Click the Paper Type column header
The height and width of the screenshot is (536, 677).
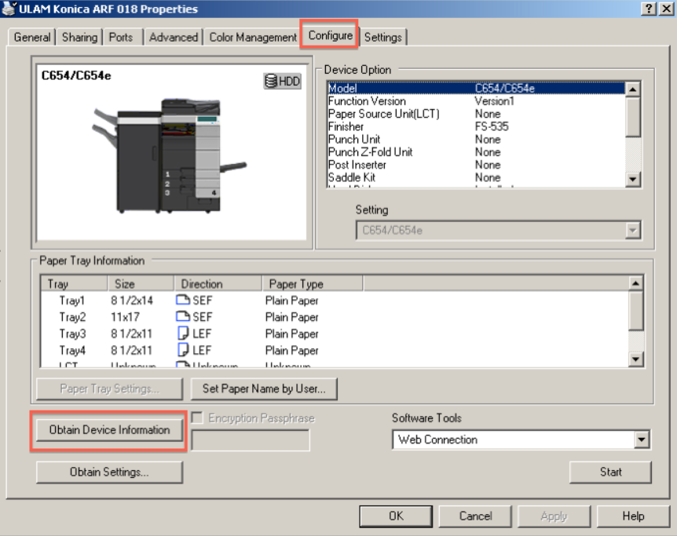[x=313, y=283]
